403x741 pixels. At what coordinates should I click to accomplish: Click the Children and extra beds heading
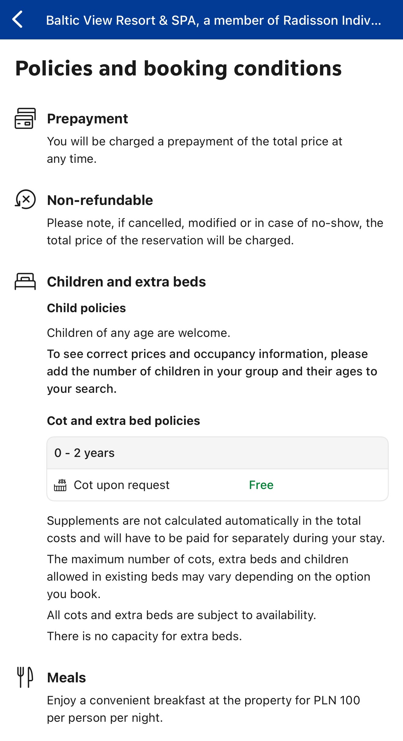(126, 282)
